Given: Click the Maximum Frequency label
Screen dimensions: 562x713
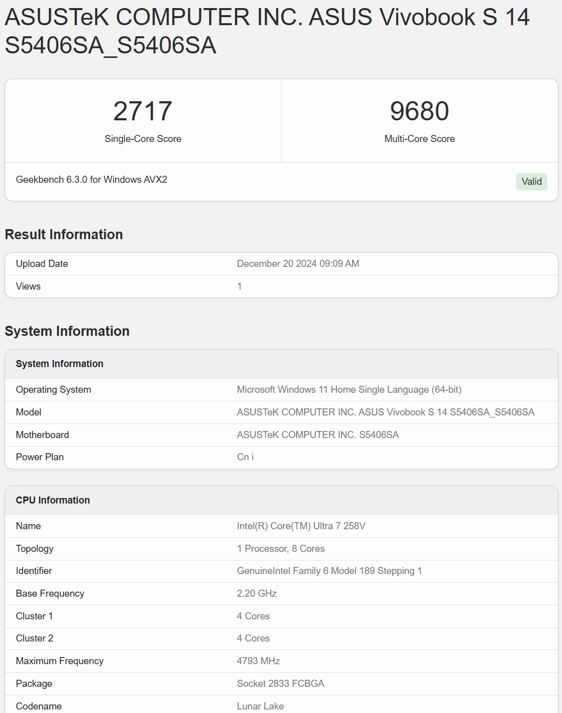Looking at the screenshot, I should pyautogui.click(x=59, y=661).
